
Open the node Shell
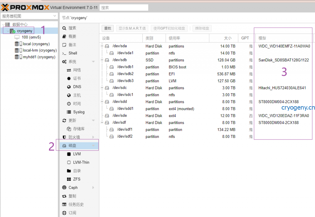coord(73,53)
